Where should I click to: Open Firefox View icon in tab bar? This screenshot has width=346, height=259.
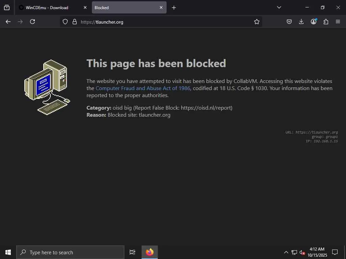point(7,7)
